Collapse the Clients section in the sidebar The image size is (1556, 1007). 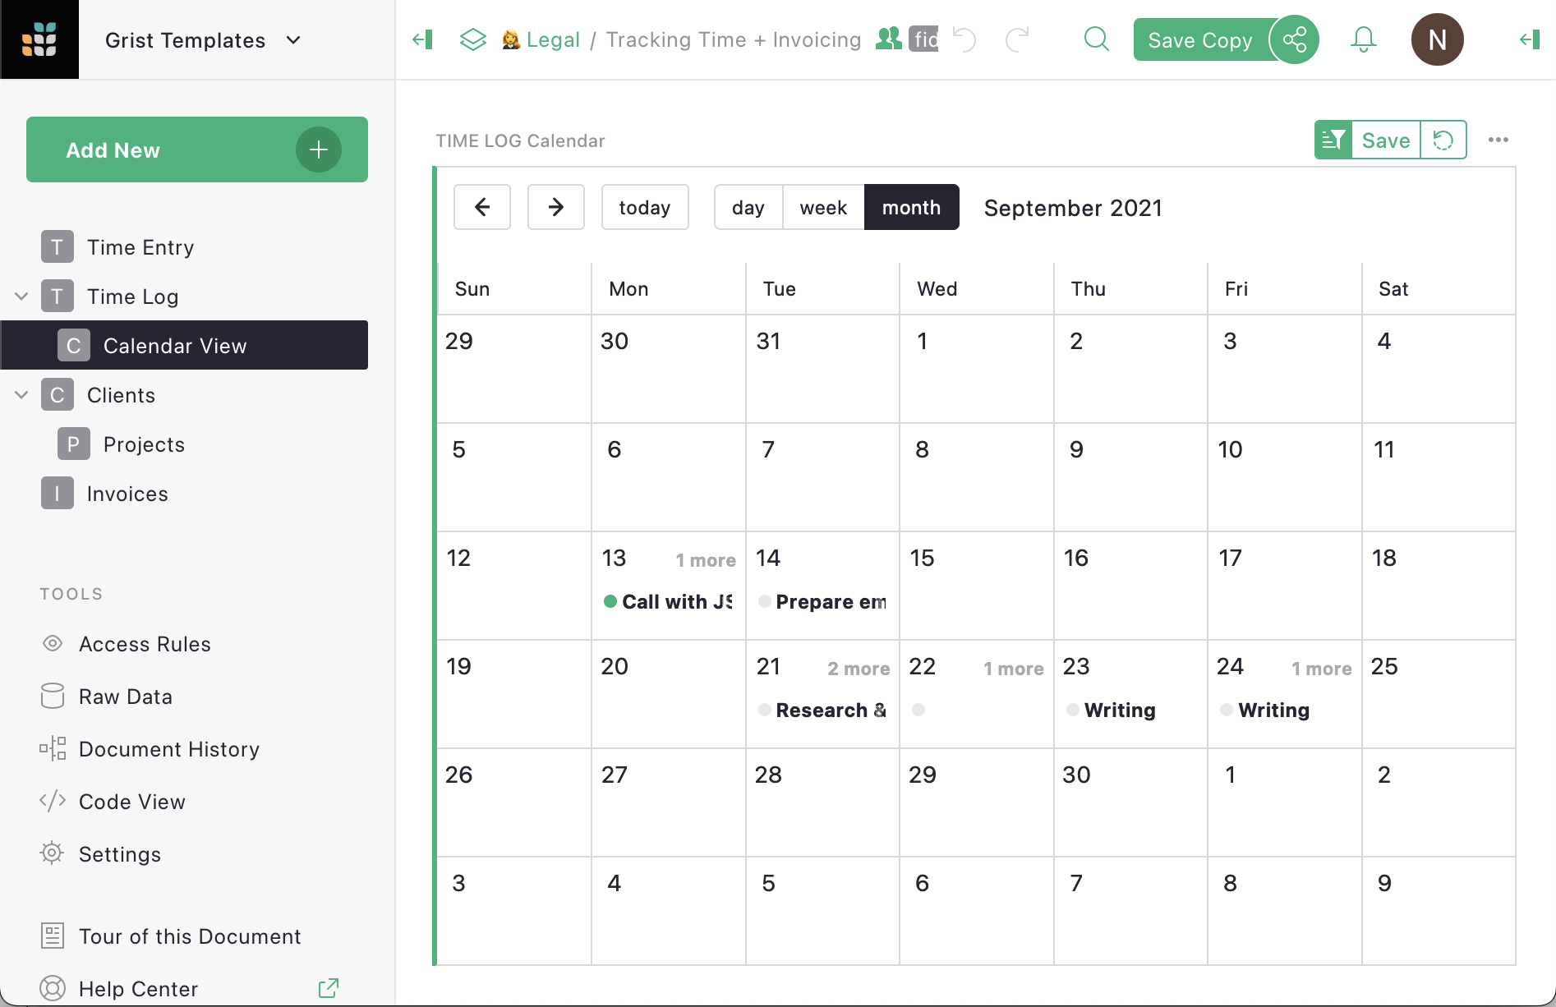[21, 394]
